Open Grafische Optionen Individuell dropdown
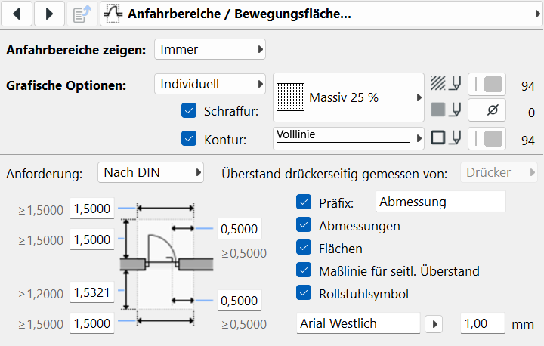This screenshot has height=346, width=544. tap(210, 84)
